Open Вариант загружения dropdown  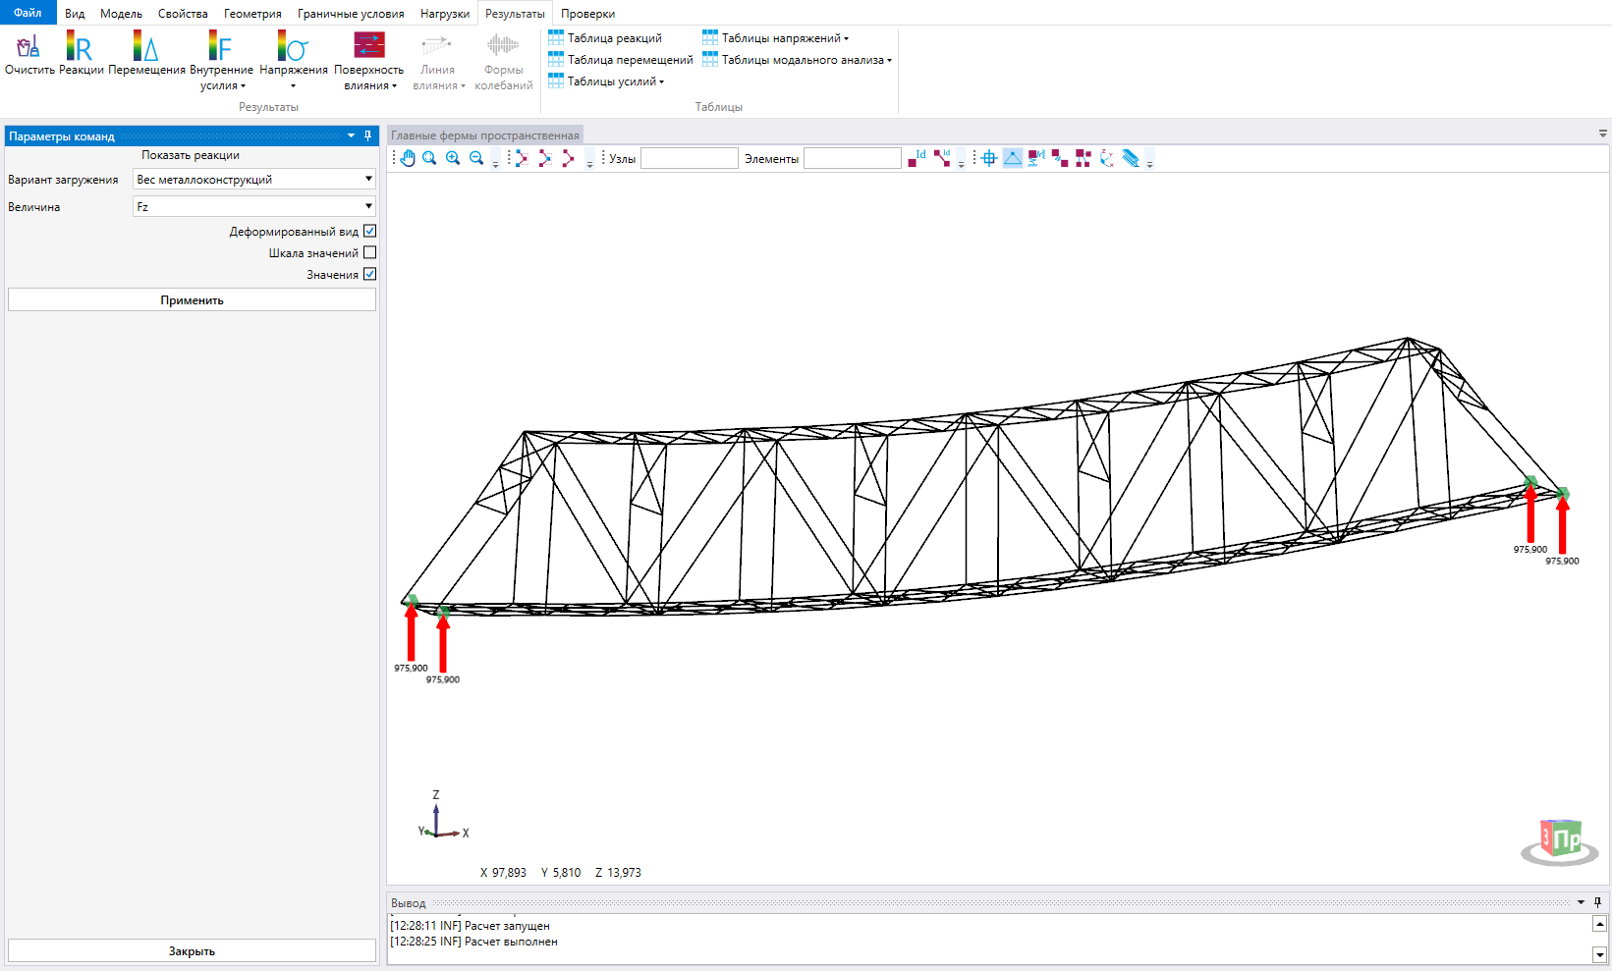[254, 179]
